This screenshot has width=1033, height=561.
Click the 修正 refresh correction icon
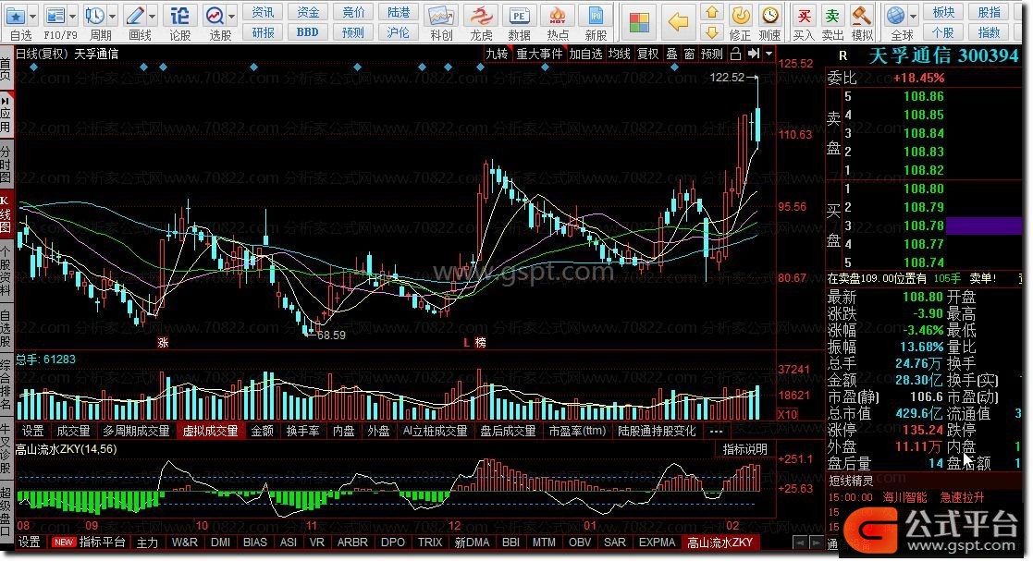point(741,15)
